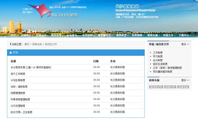Expand the 外经外贸 navigation dropdown

[x=88, y=35]
